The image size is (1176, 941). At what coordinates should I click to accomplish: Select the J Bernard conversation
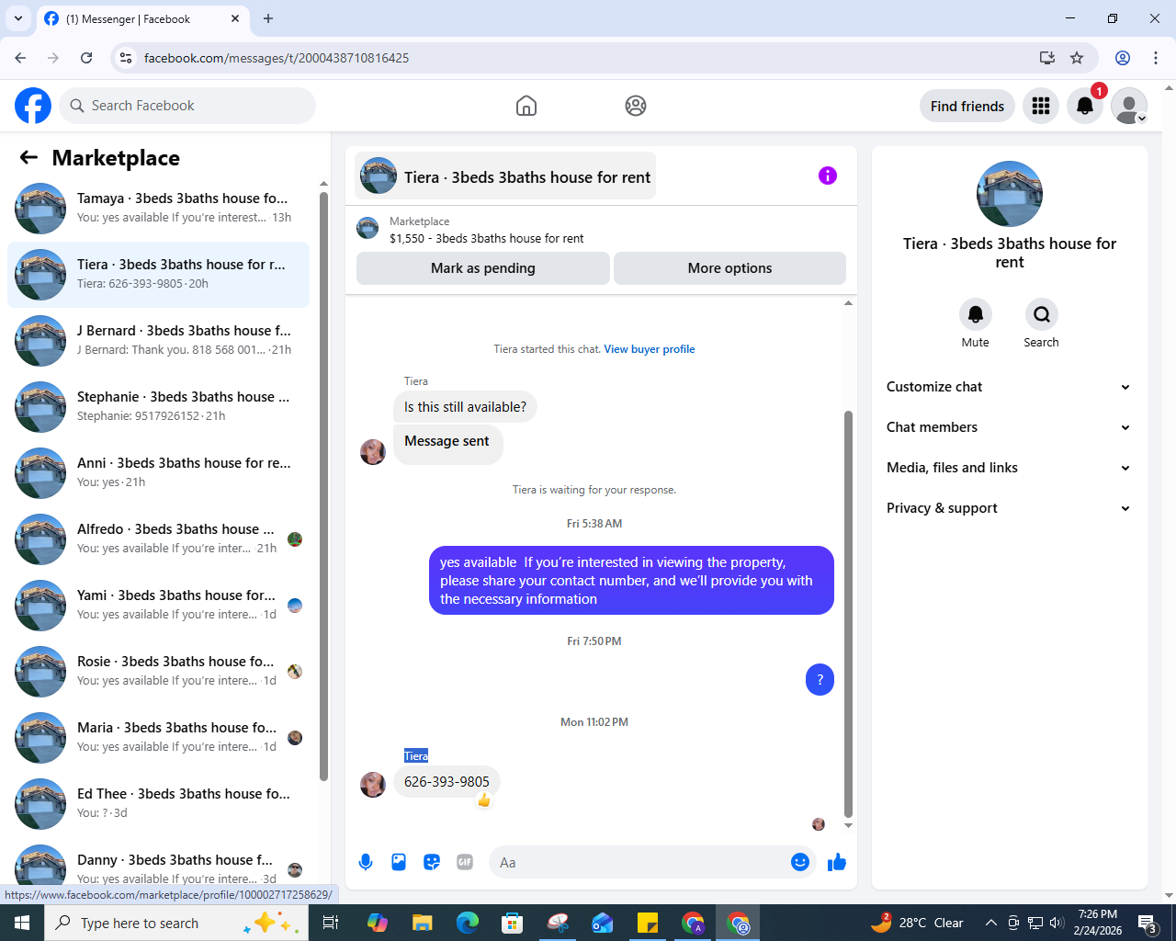pyautogui.click(x=158, y=341)
